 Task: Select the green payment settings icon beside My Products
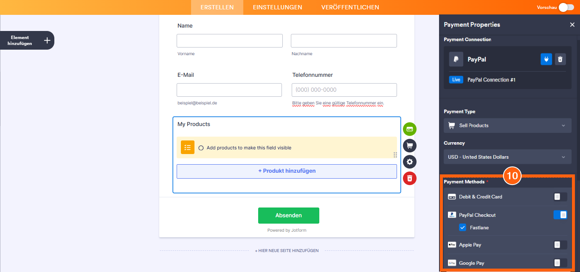[x=409, y=129]
